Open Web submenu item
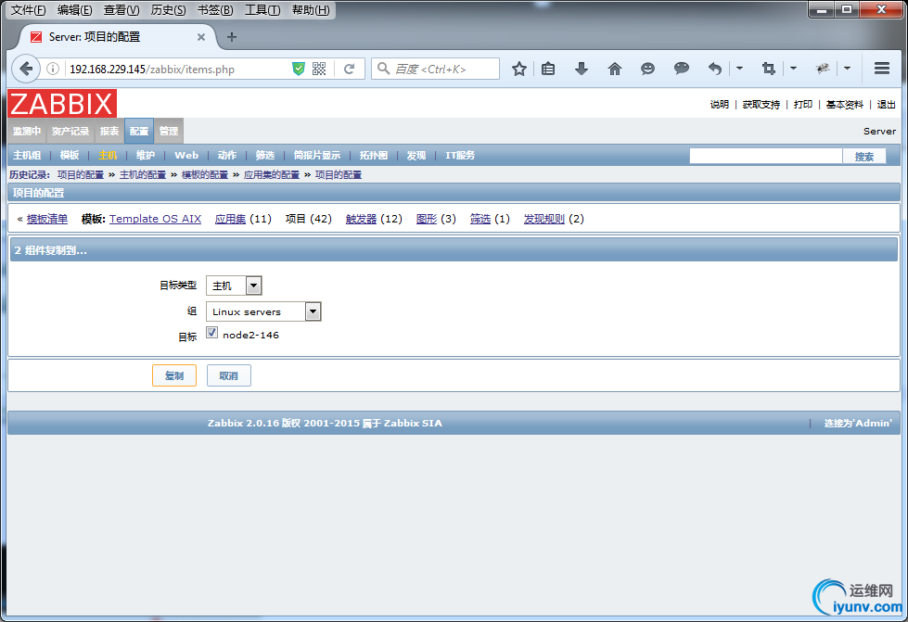 coord(186,155)
